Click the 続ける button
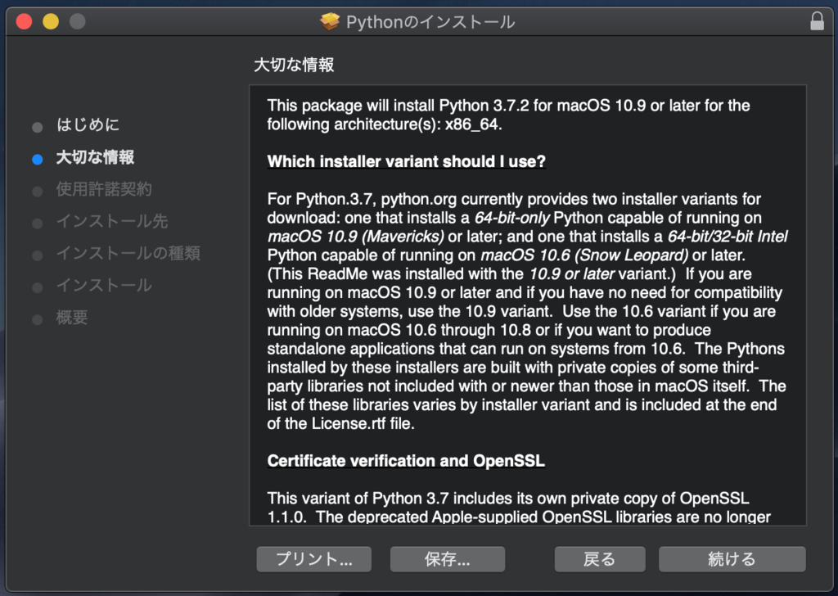Viewport: 838px width, 596px height. [x=731, y=559]
